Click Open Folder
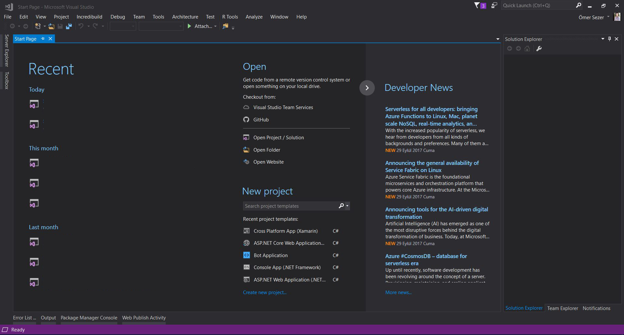This screenshot has width=624, height=335. (267, 150)
